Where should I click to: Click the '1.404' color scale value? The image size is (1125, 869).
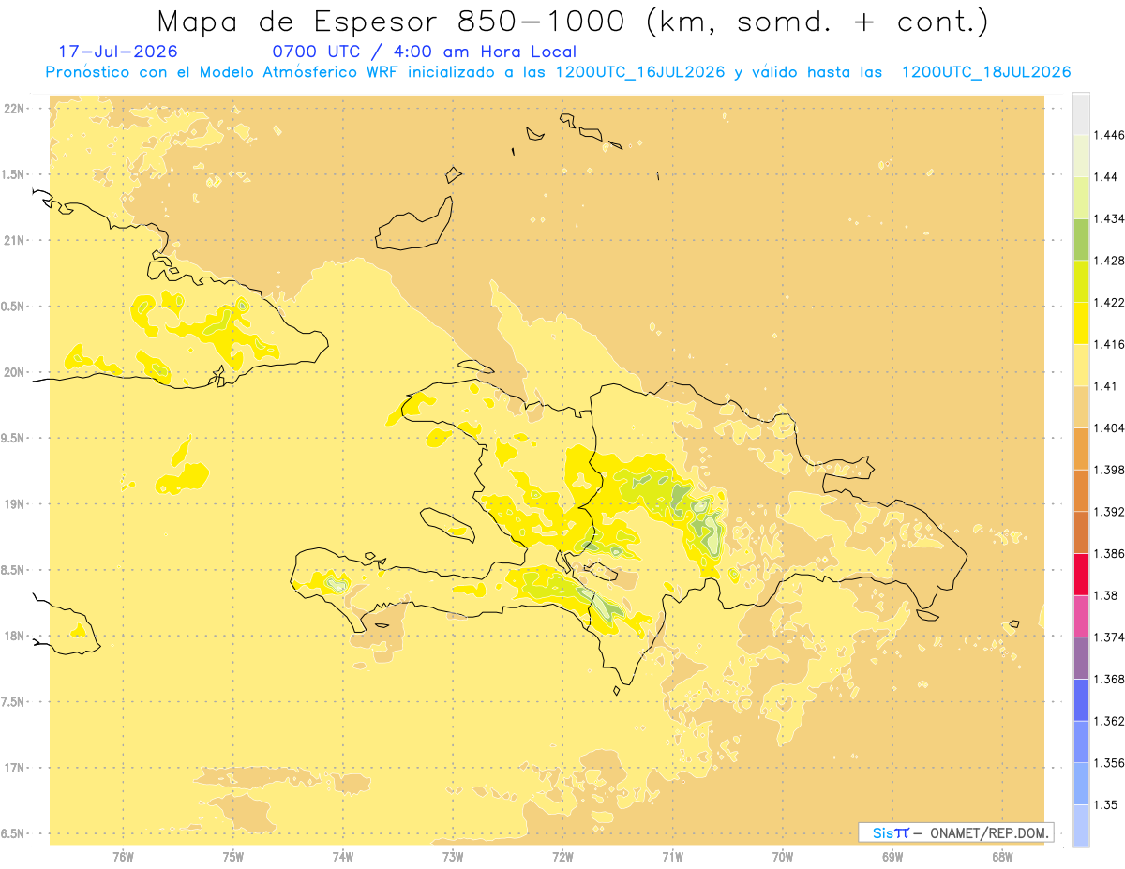tap(1109, 427)
